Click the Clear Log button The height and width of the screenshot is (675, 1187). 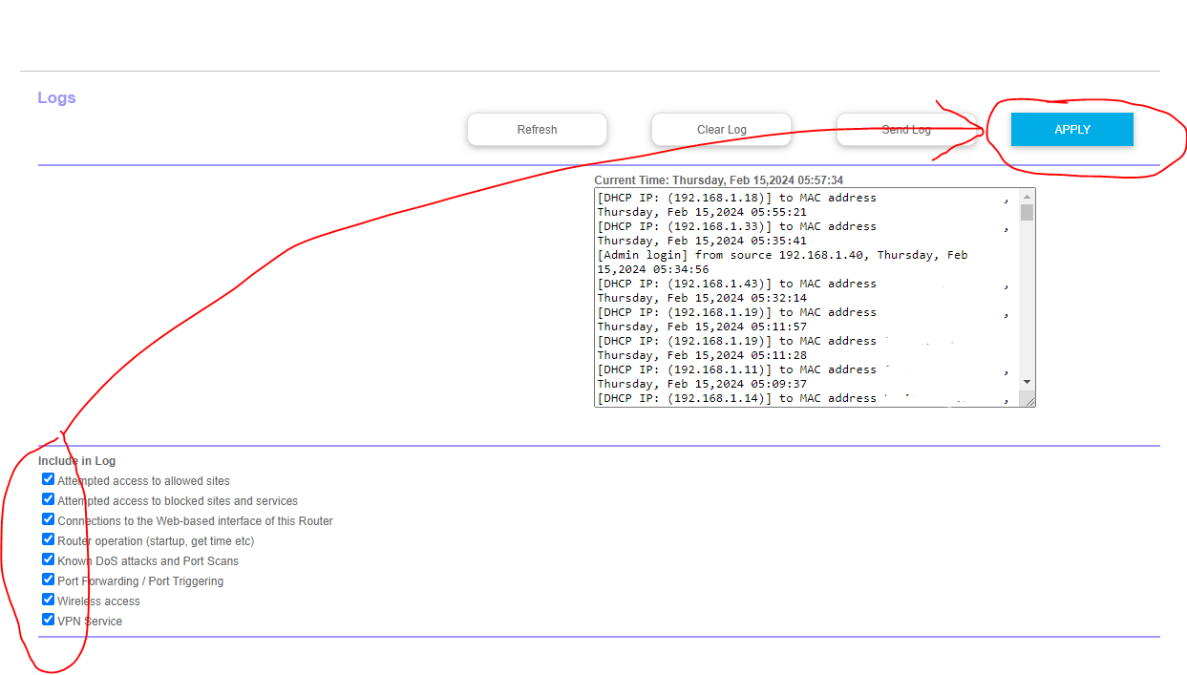click(x=721, y=130)
